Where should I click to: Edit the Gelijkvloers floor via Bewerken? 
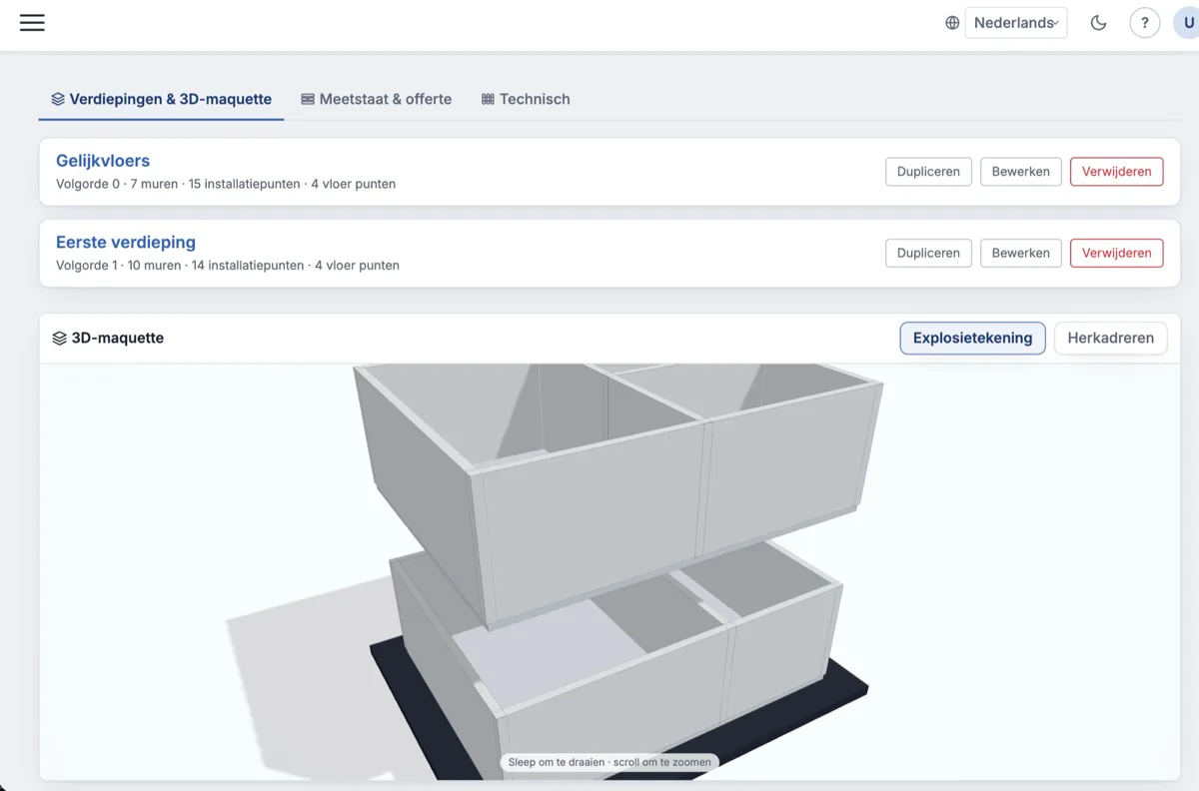(x=1020, y=172)
